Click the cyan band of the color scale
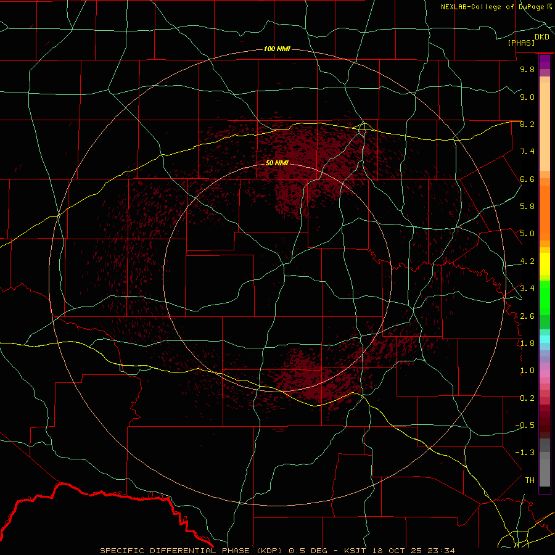Viewport: 555px width, 555px height. pyautogui.click(x=545, y=339)
